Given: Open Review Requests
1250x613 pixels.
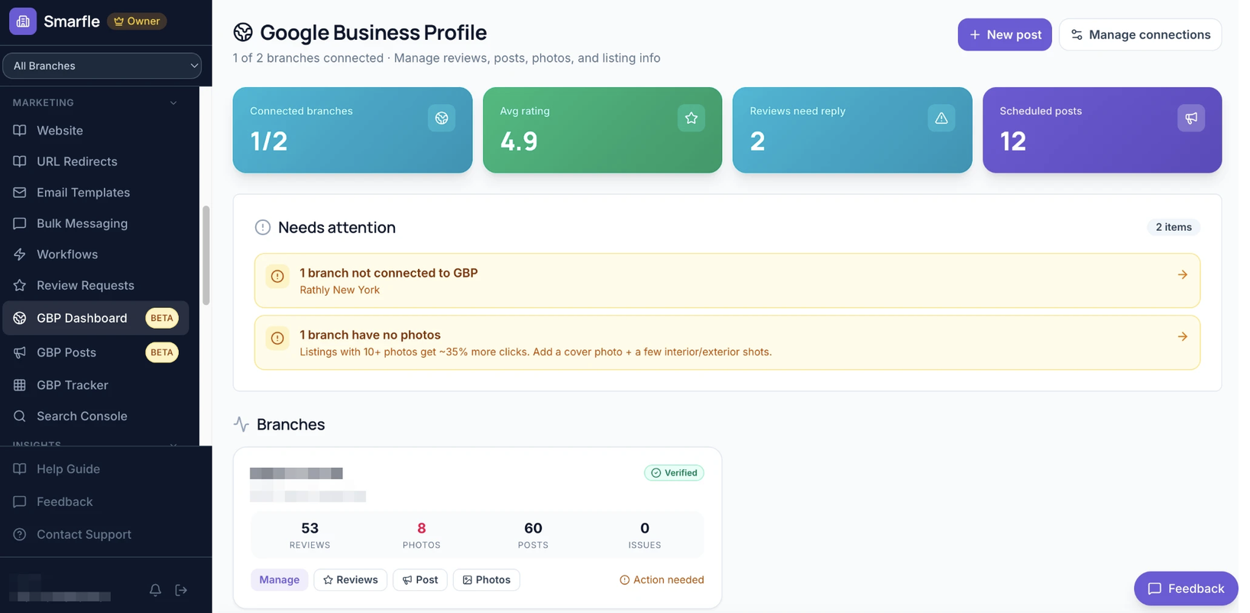Looking at the screenshot, I should pos(96,285).
